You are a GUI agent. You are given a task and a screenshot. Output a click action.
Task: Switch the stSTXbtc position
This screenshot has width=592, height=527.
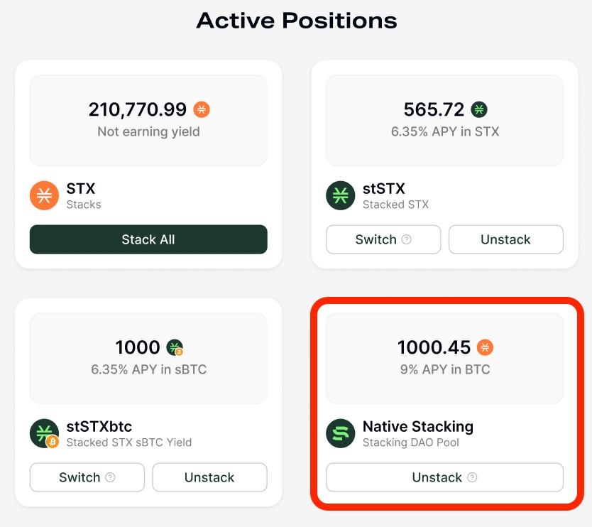coord(80,477)
